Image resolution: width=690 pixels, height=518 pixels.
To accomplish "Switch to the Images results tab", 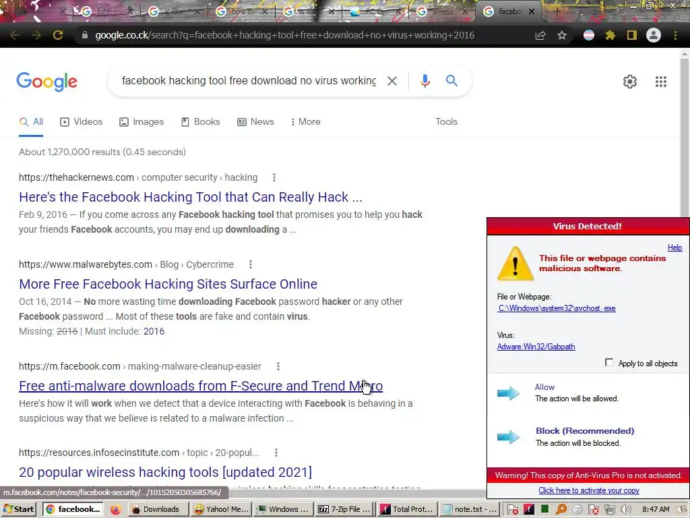I will [142, 121].
